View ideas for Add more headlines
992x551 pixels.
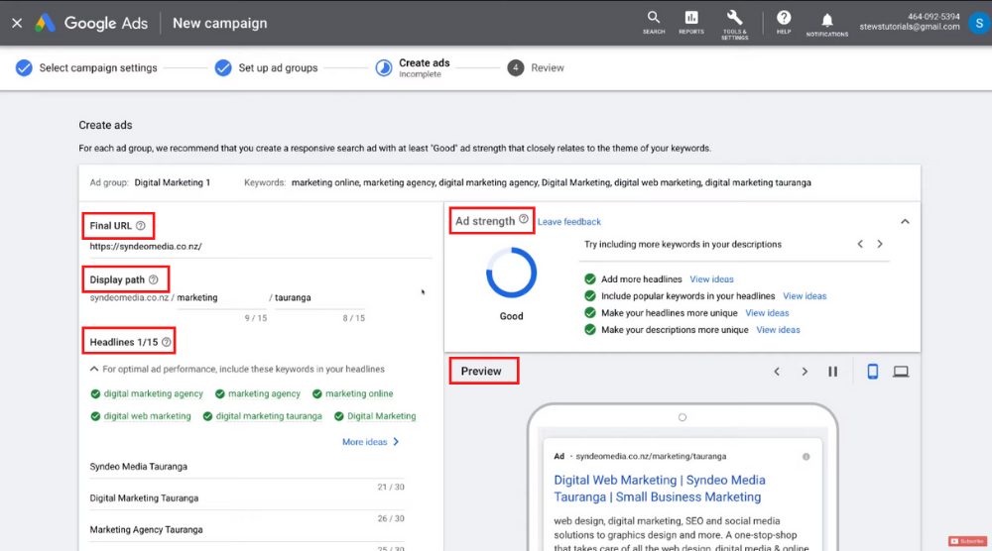click(711, 279)
